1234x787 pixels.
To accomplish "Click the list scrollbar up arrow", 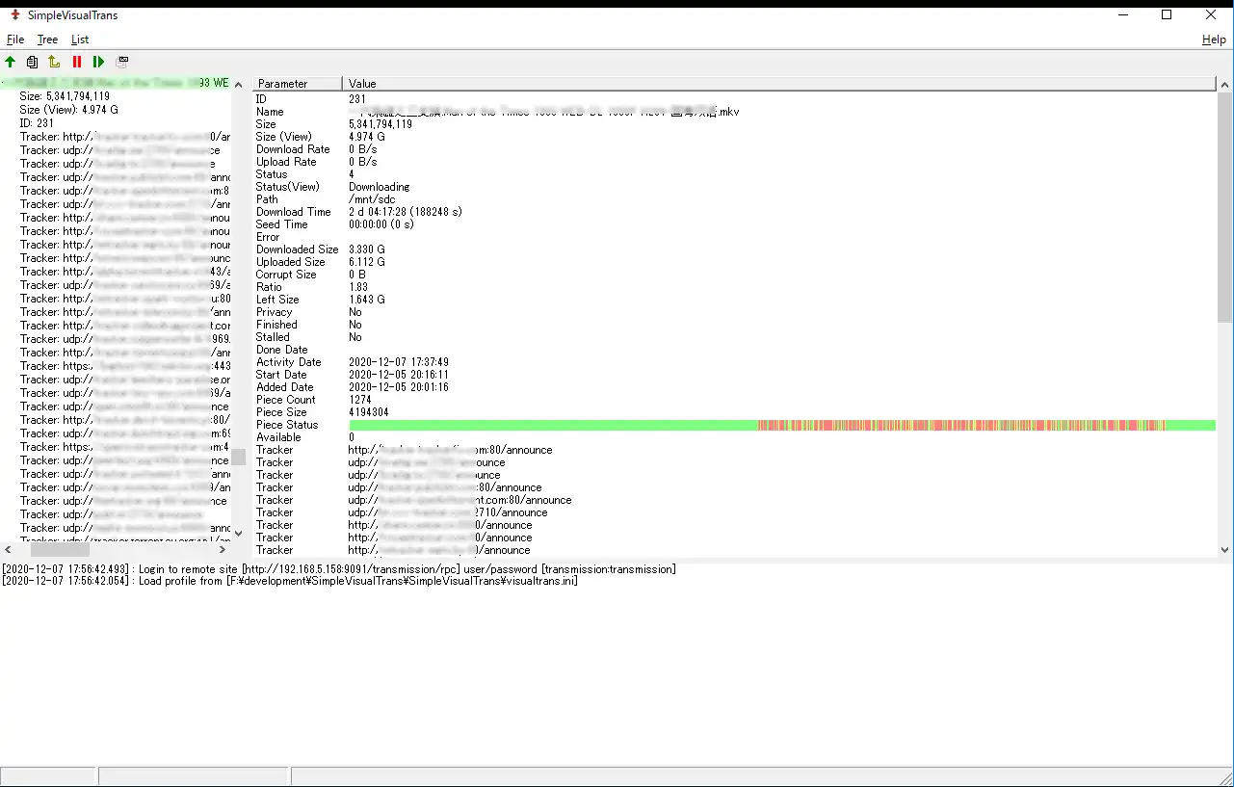I will pyautogui.click(x=1225, y=85).
